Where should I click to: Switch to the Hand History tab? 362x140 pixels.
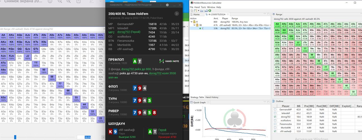click(x=212, y=97)
